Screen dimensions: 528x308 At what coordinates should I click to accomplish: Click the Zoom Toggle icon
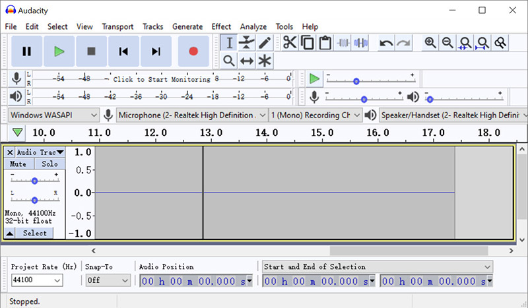500,43
